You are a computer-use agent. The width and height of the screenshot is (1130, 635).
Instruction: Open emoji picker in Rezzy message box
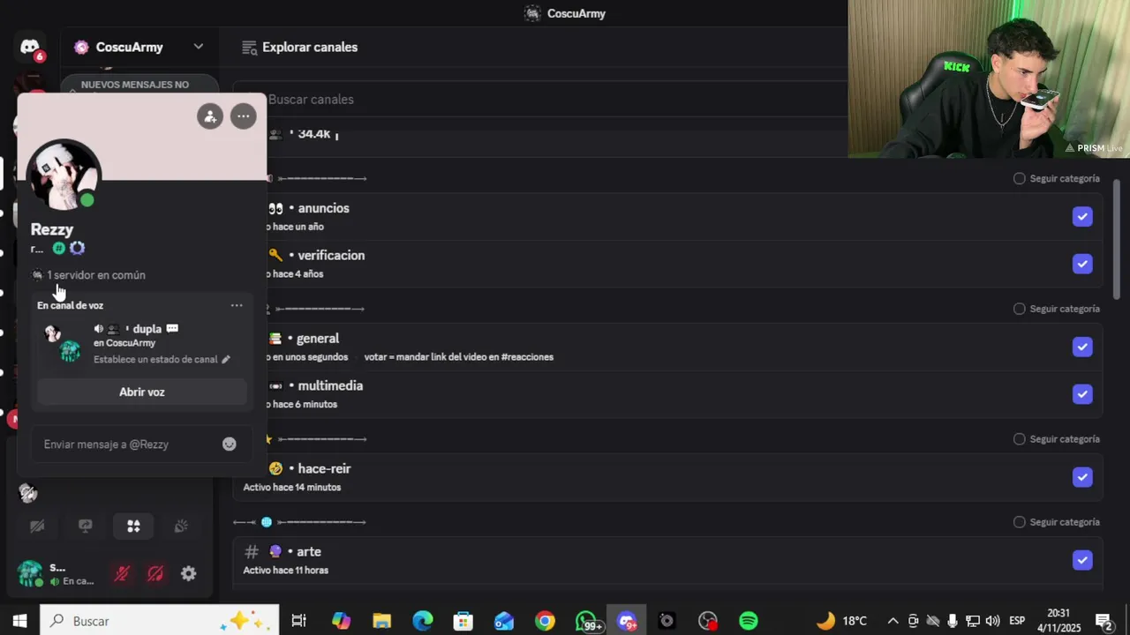tap(230, 444)
